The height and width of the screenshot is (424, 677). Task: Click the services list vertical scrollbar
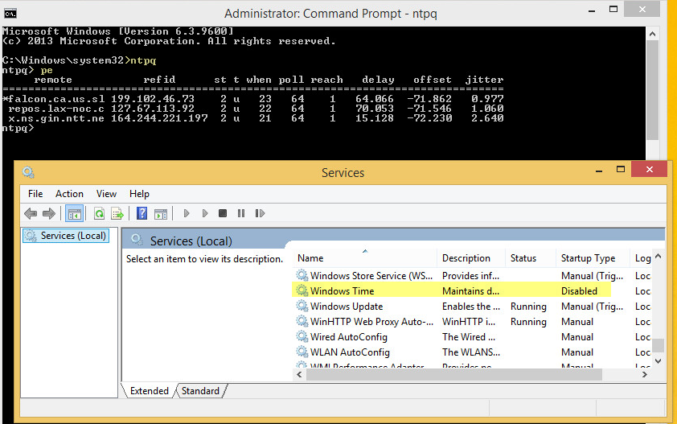[x=658, y=306]
